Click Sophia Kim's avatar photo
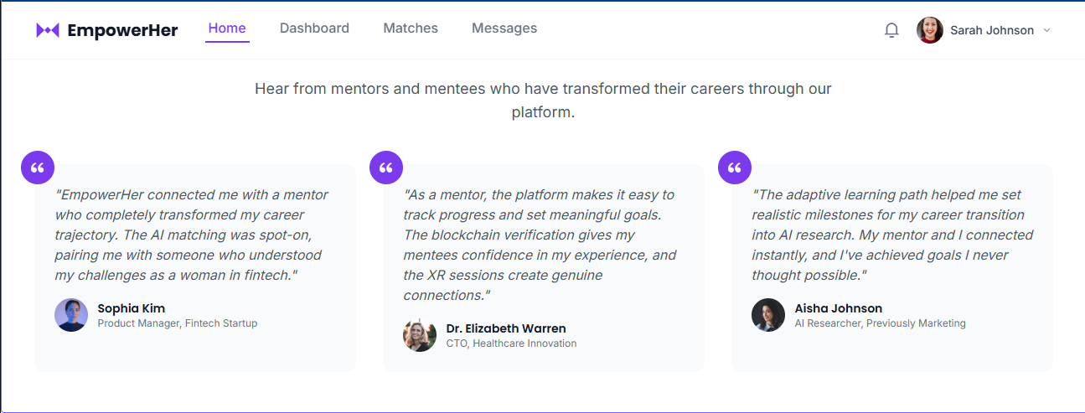 (71, 315)
